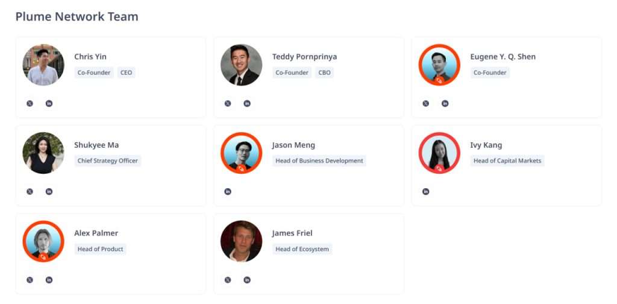Click the James Friel name link
617x304 pixels.
coord(292,233)
